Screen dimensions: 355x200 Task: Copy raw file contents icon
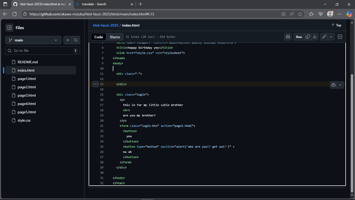(308, 37)
